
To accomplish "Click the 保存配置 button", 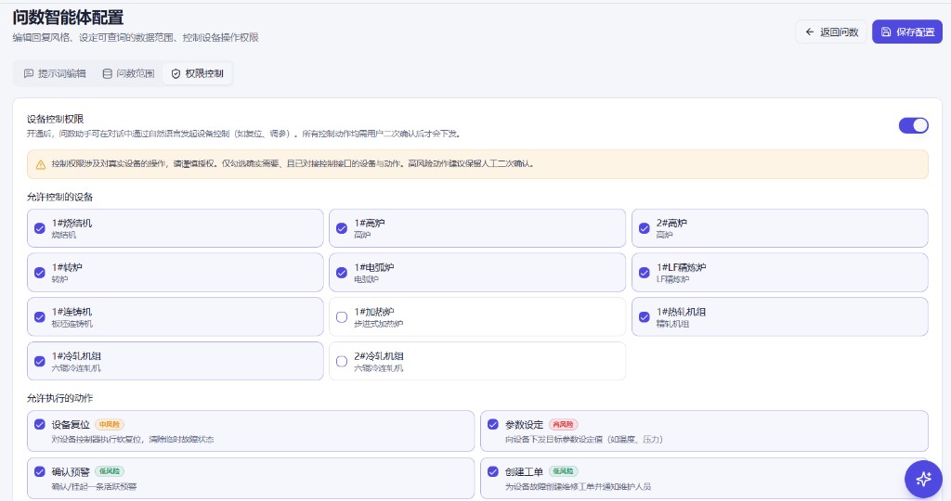I will click(x=907, y=32).
